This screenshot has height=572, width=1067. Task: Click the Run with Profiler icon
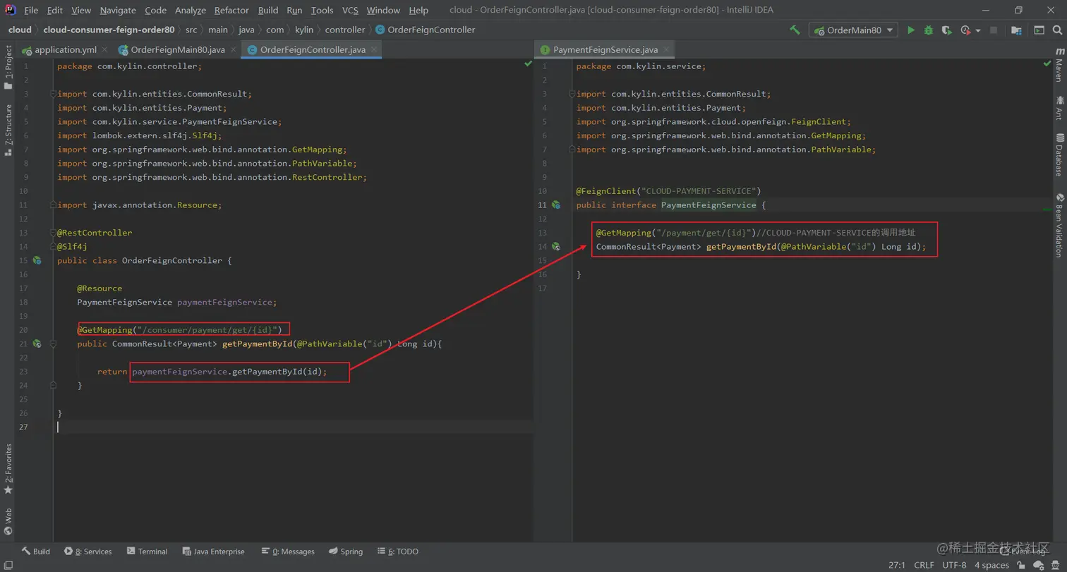[965, 30]
